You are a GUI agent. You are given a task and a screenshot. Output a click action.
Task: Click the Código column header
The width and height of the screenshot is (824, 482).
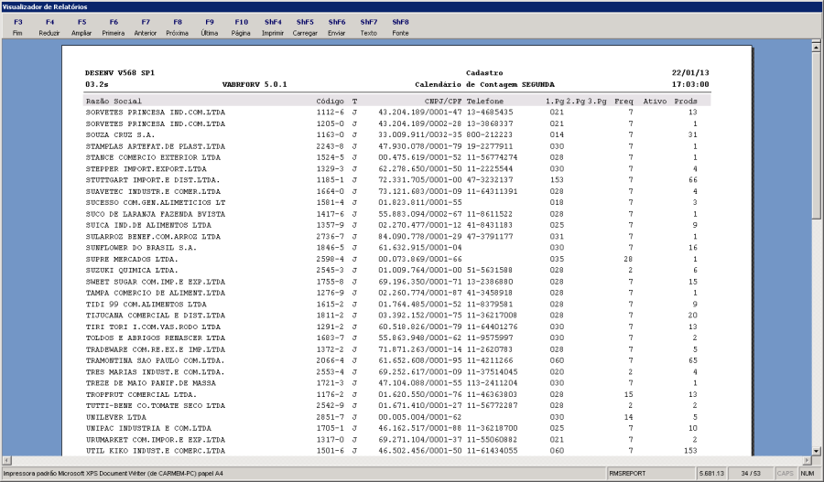(330, 101)
